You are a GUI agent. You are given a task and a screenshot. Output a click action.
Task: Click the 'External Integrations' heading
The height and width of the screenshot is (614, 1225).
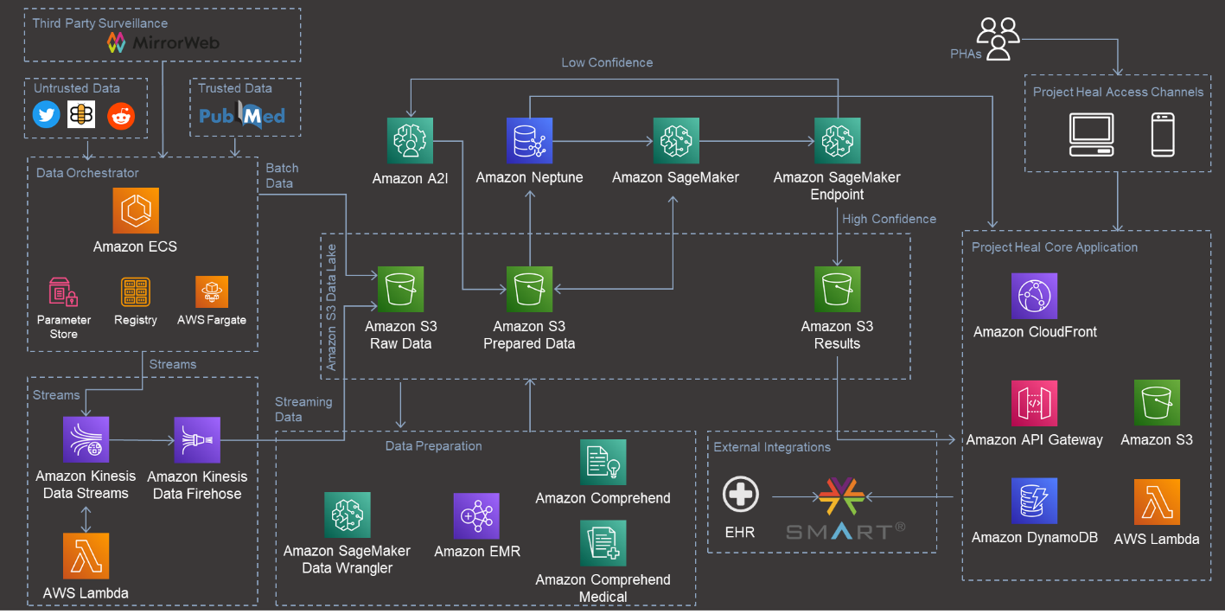point(772,447)
